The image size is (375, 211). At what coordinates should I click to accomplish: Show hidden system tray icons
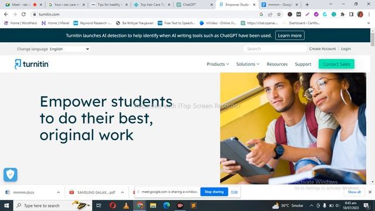[311, 206]
